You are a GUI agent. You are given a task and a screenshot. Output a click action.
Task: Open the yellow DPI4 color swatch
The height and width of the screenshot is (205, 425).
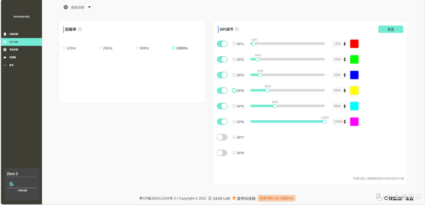tap(354, 90)
